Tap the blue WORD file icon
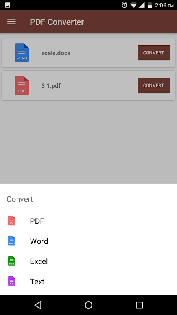The width and height of the screenshot is (177, 315). coord(22,53)
